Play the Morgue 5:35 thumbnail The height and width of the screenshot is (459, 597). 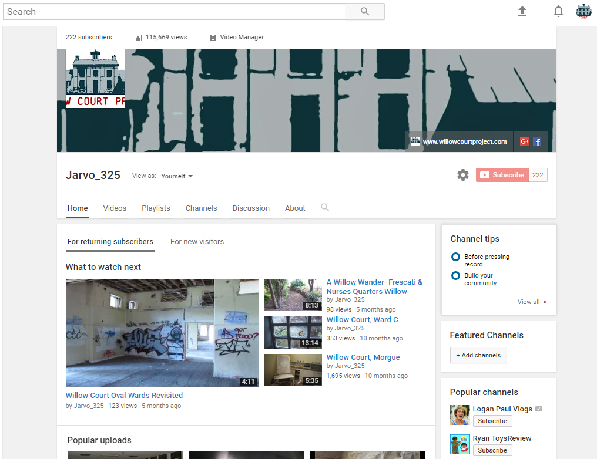(293, 370)
